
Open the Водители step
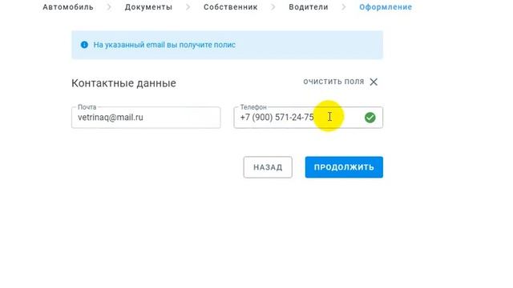pyautogui.click(x=309, y=7)
